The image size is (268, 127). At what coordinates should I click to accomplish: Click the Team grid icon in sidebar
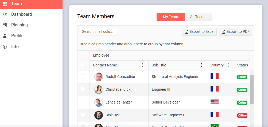click(x=5, y=4)
